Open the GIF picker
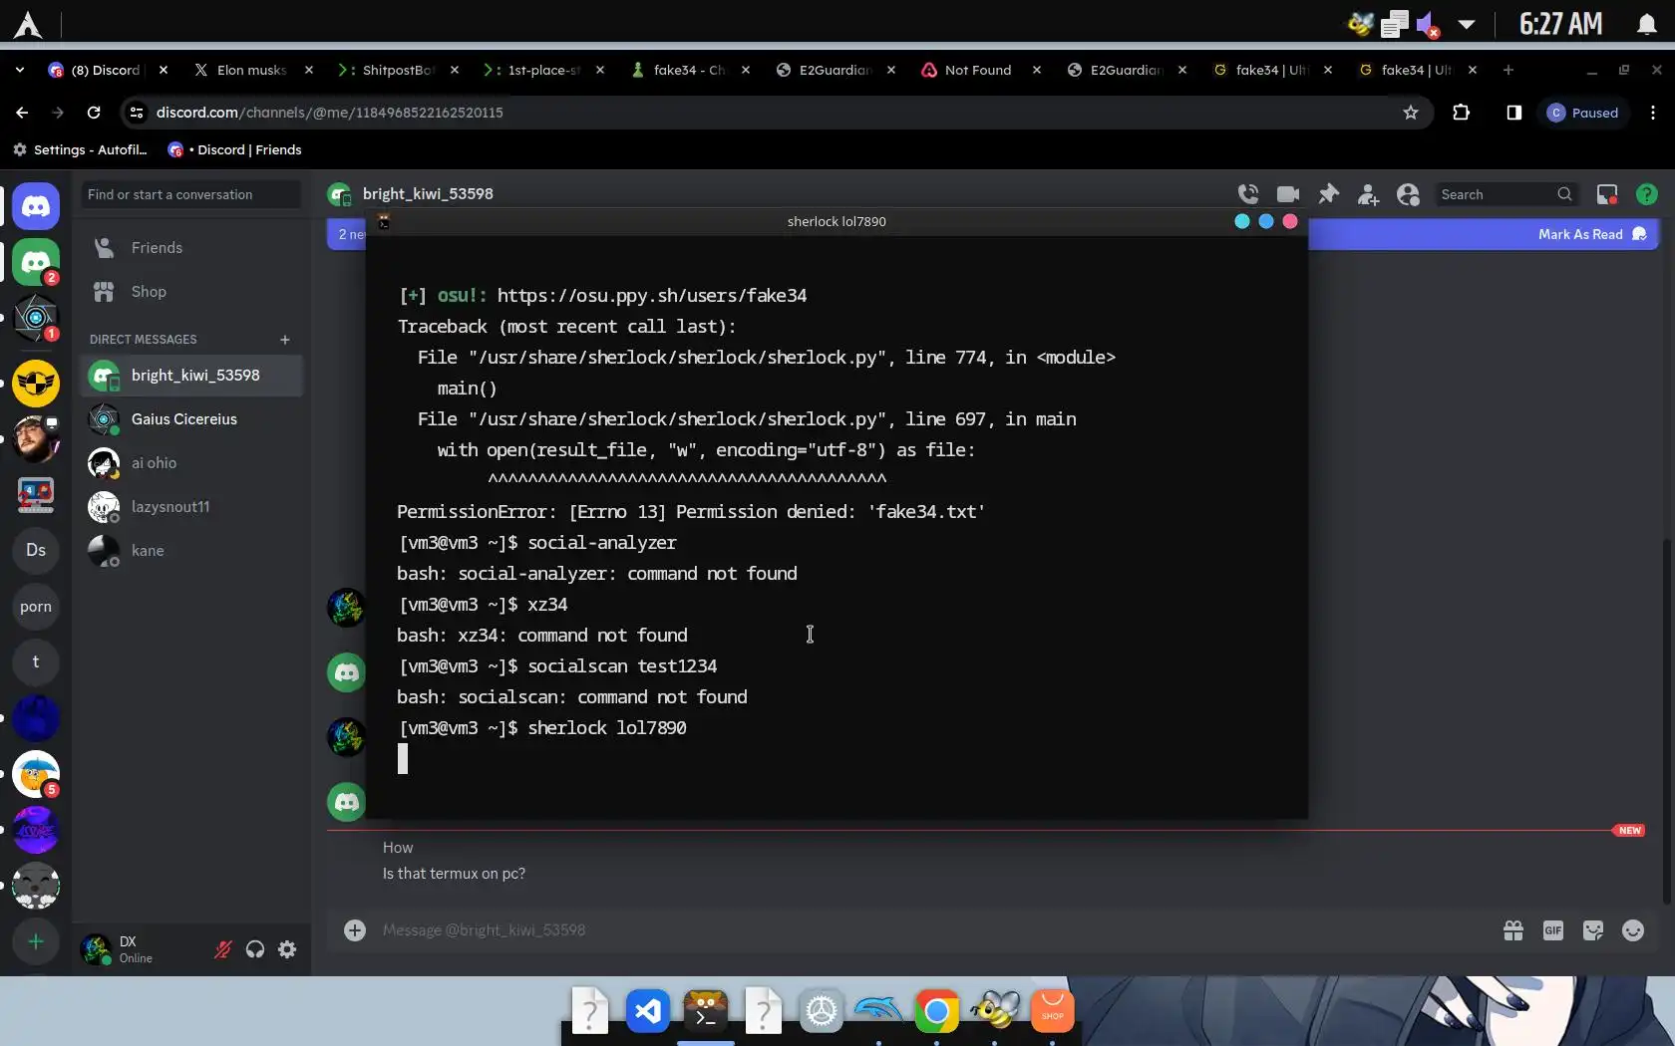 (x=1553, y=930)
